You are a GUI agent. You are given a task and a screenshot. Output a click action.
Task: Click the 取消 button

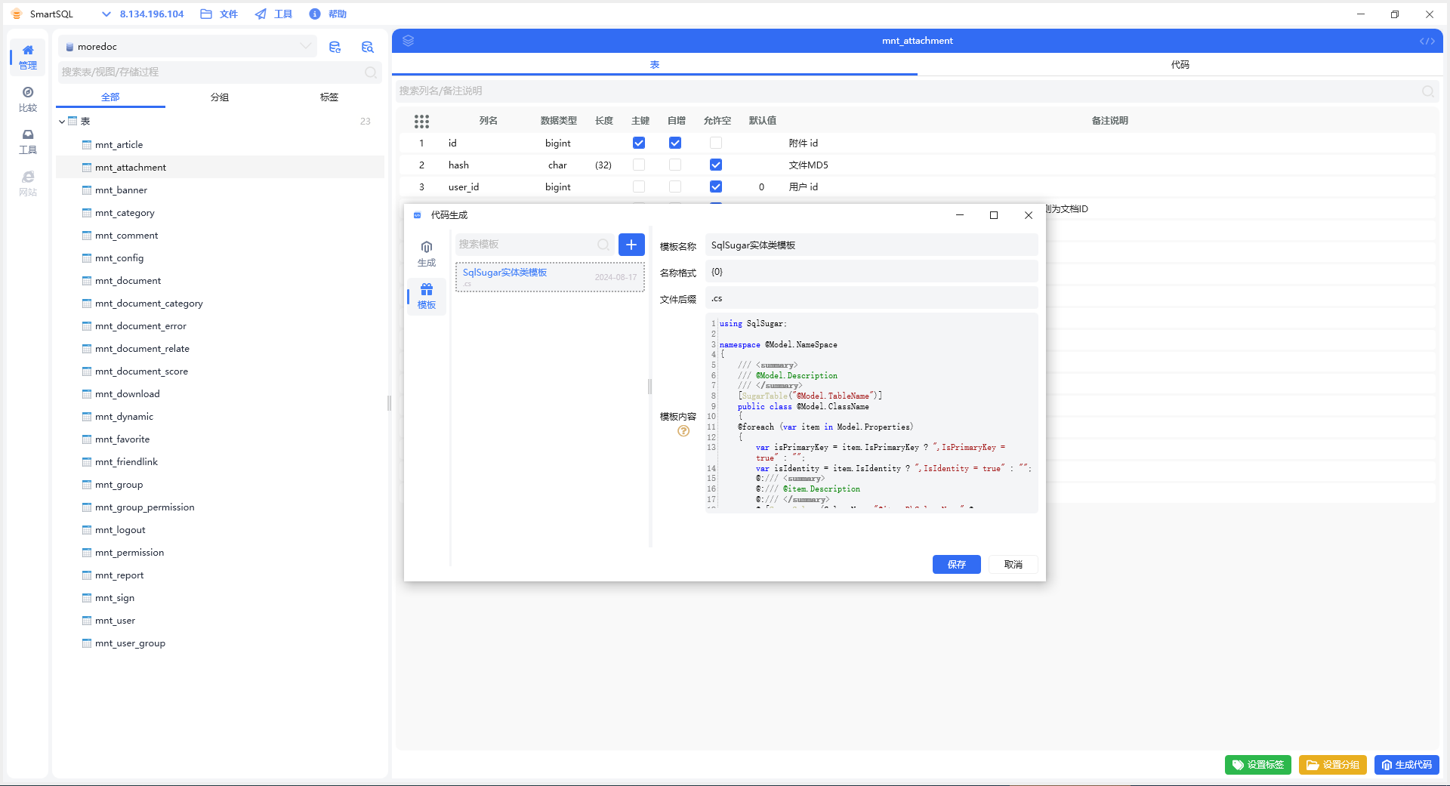pos(1013,565)
